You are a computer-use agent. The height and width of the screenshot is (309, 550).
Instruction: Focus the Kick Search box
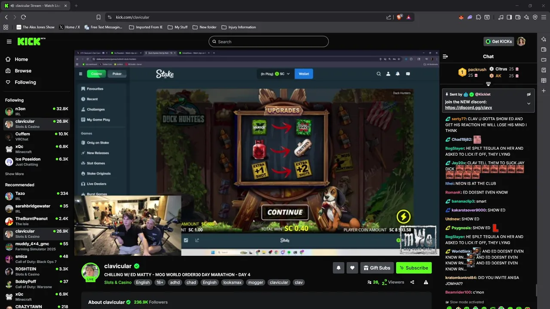269,42
